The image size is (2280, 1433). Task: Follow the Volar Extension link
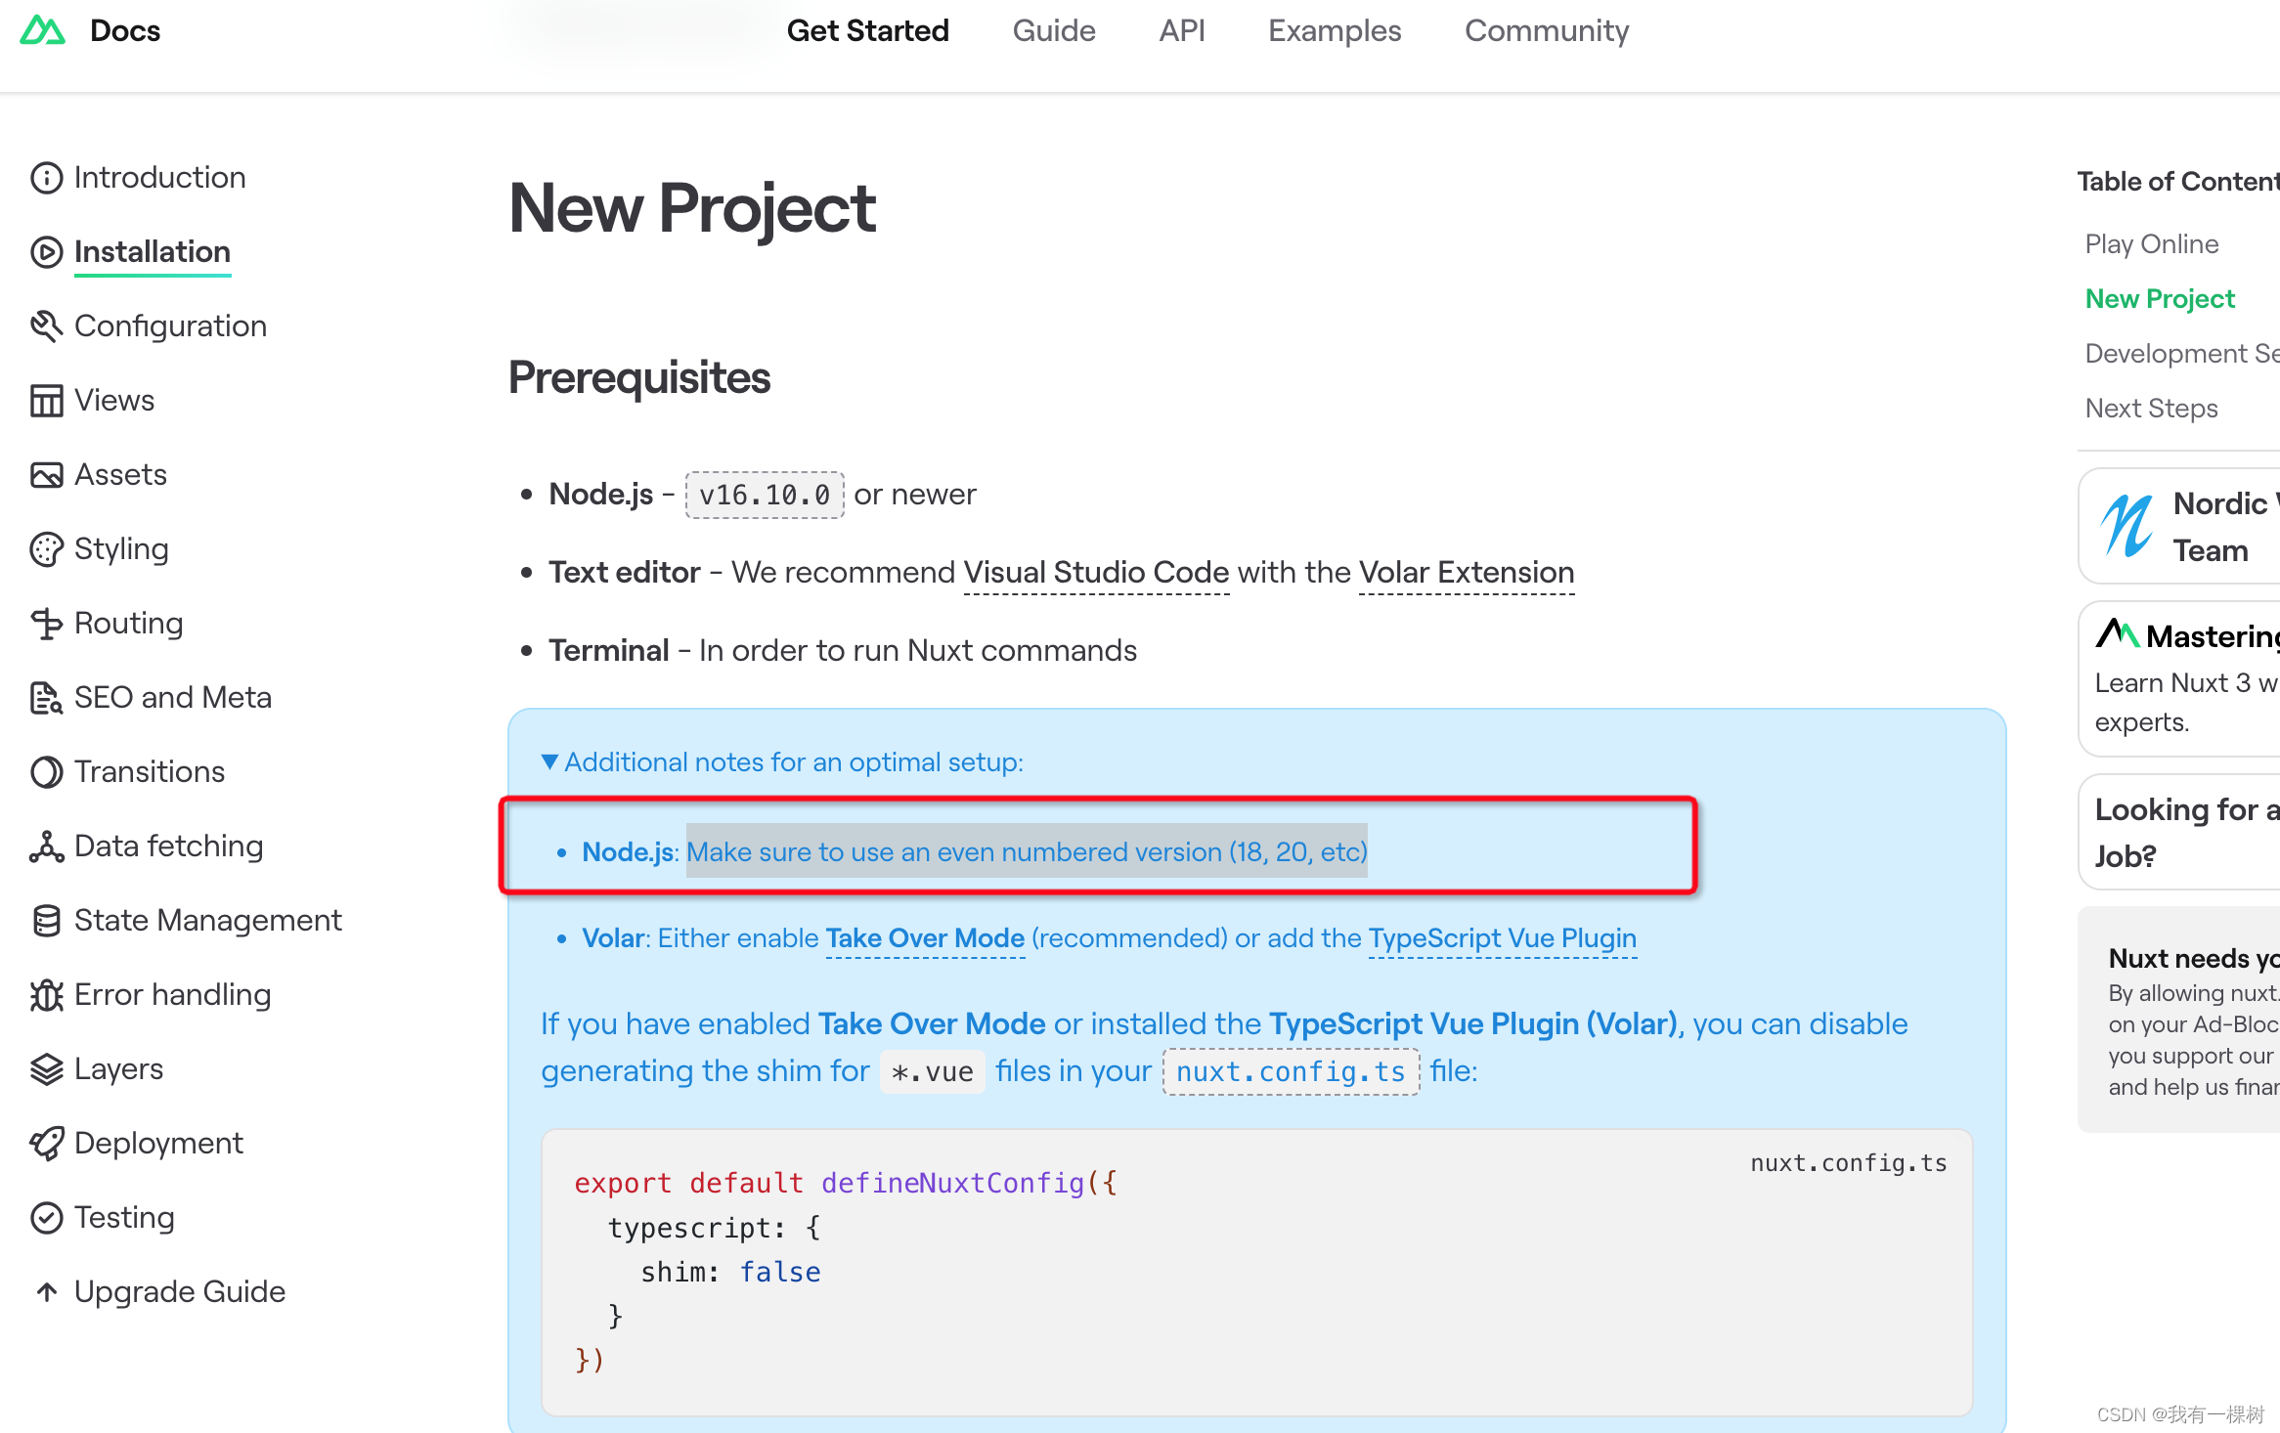[x=1466, y=572]
